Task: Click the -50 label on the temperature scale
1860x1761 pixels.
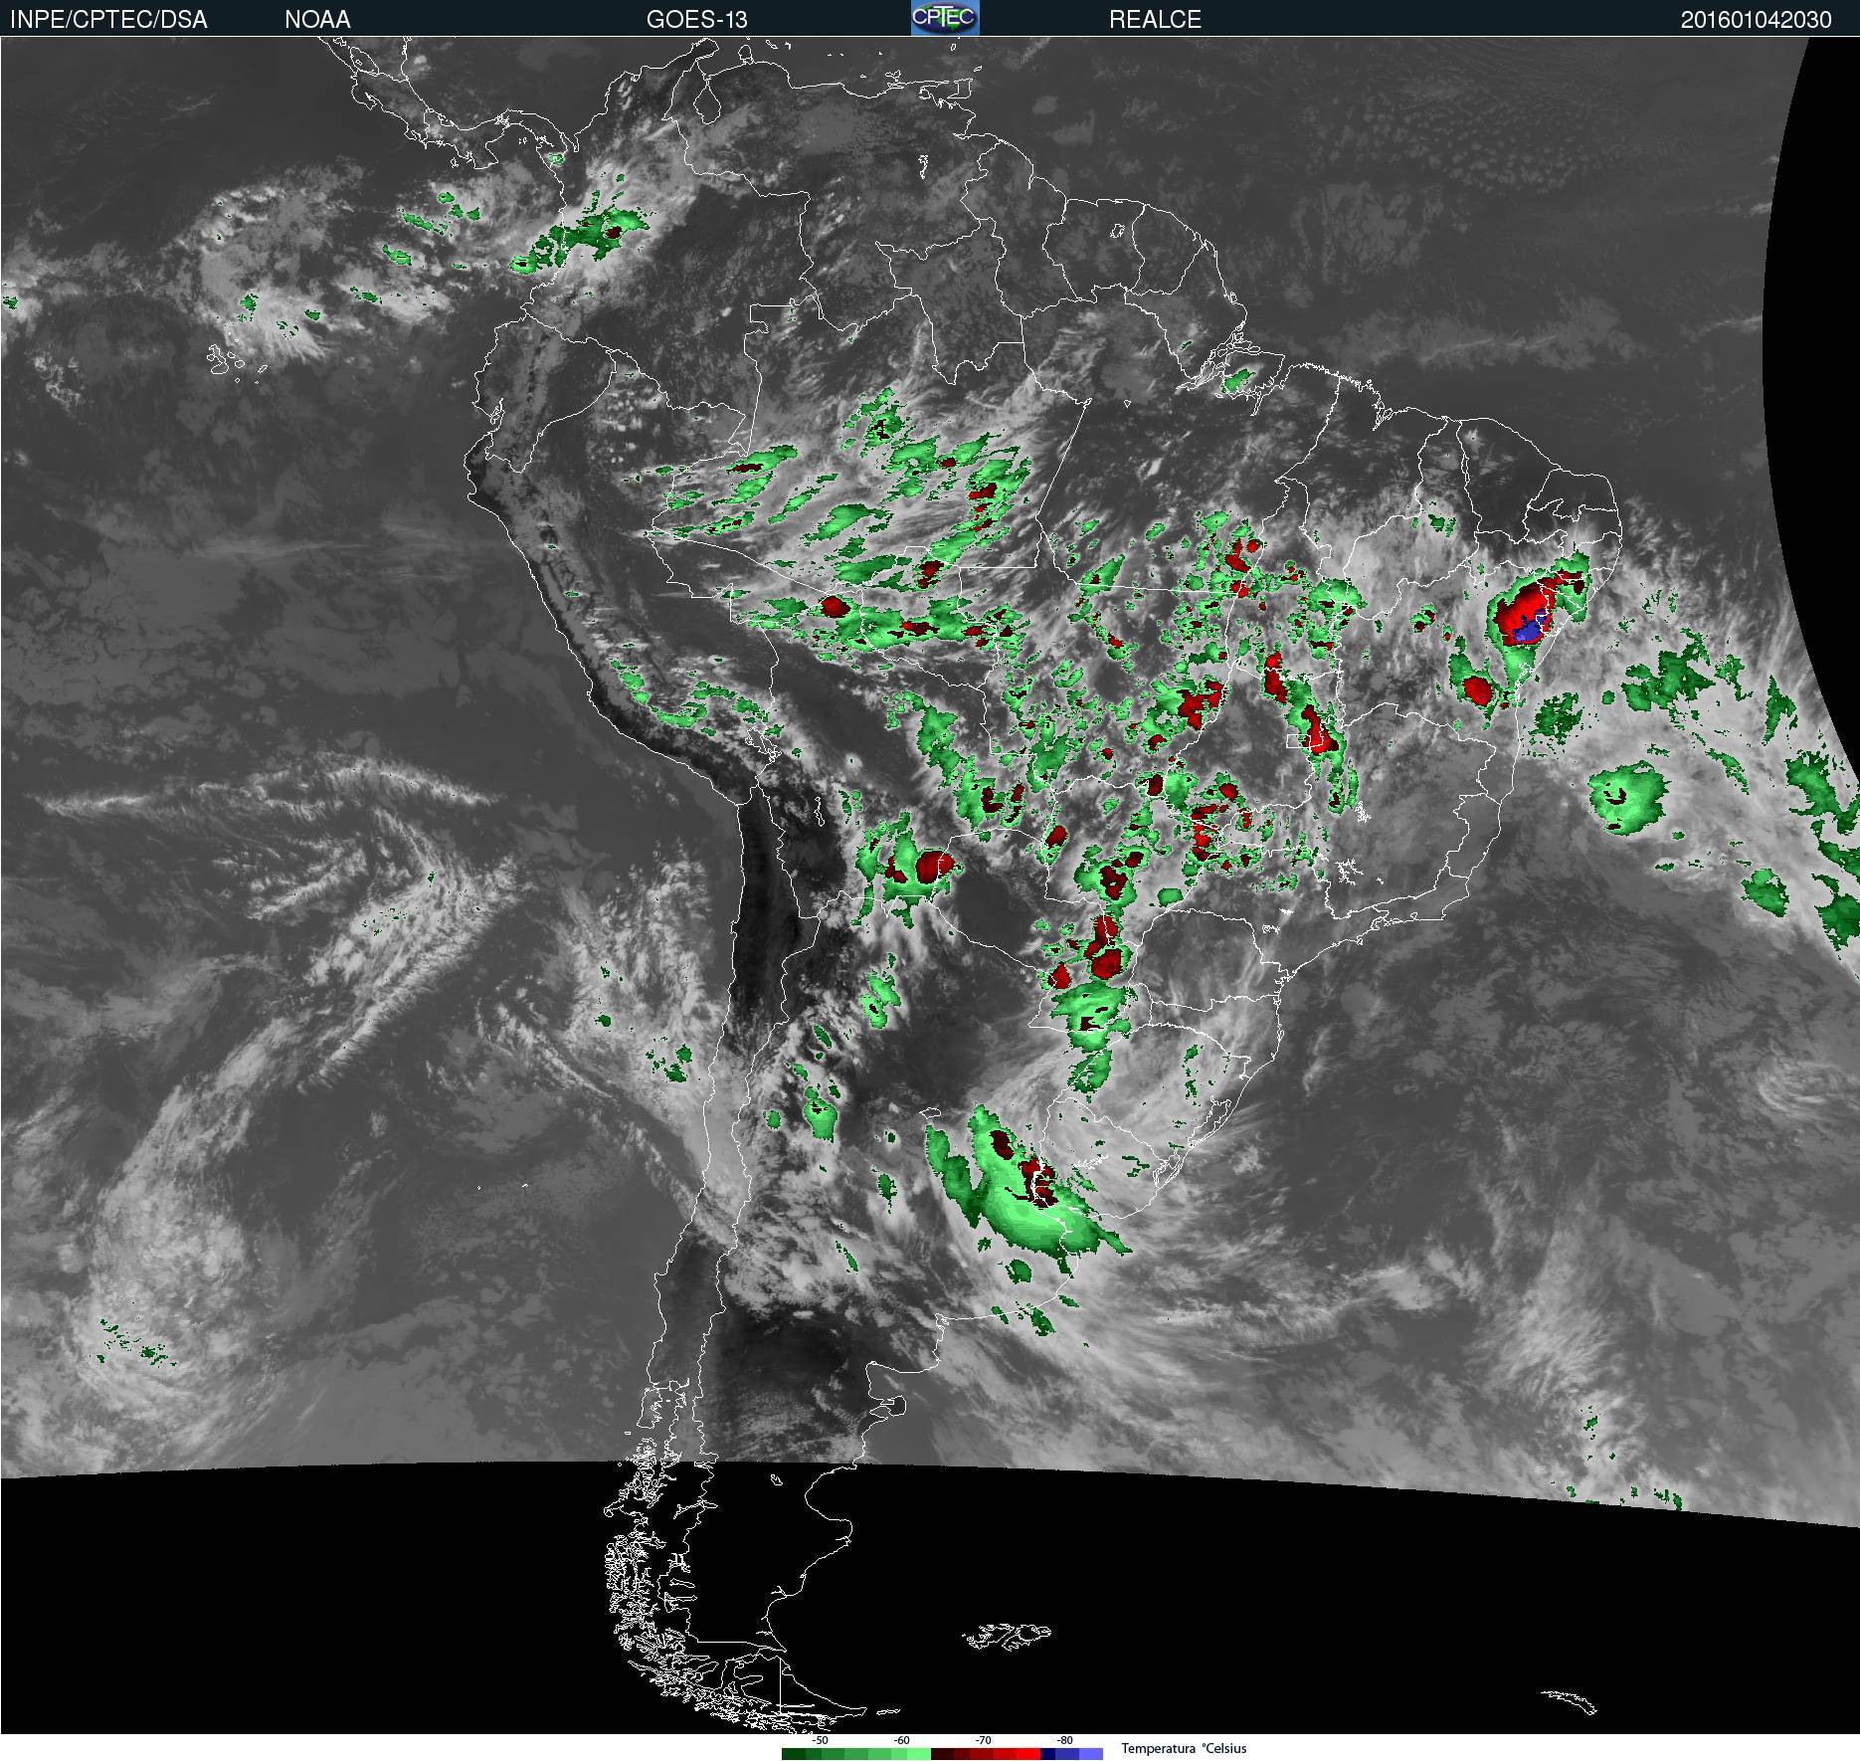Action: tap(821, 1740)
